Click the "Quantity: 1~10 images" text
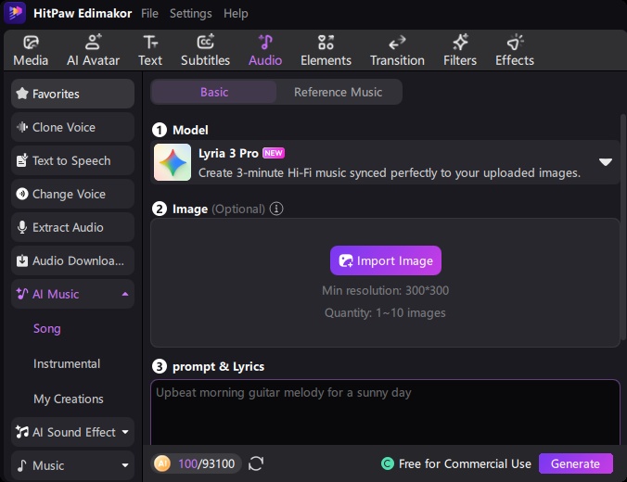The height and width of the screenshot is (482, 627). (x=385, y=312)
